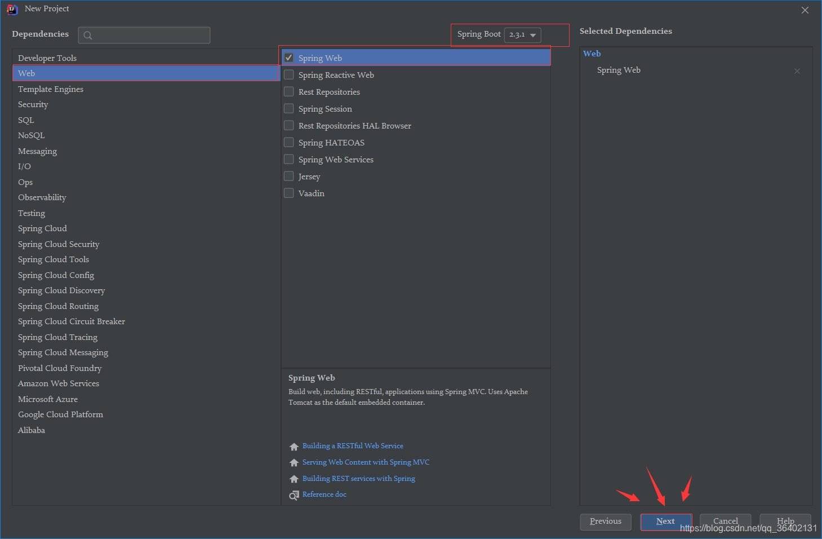
Task: Open Google Cloud Platform category
Action: [x=146, y=414]
